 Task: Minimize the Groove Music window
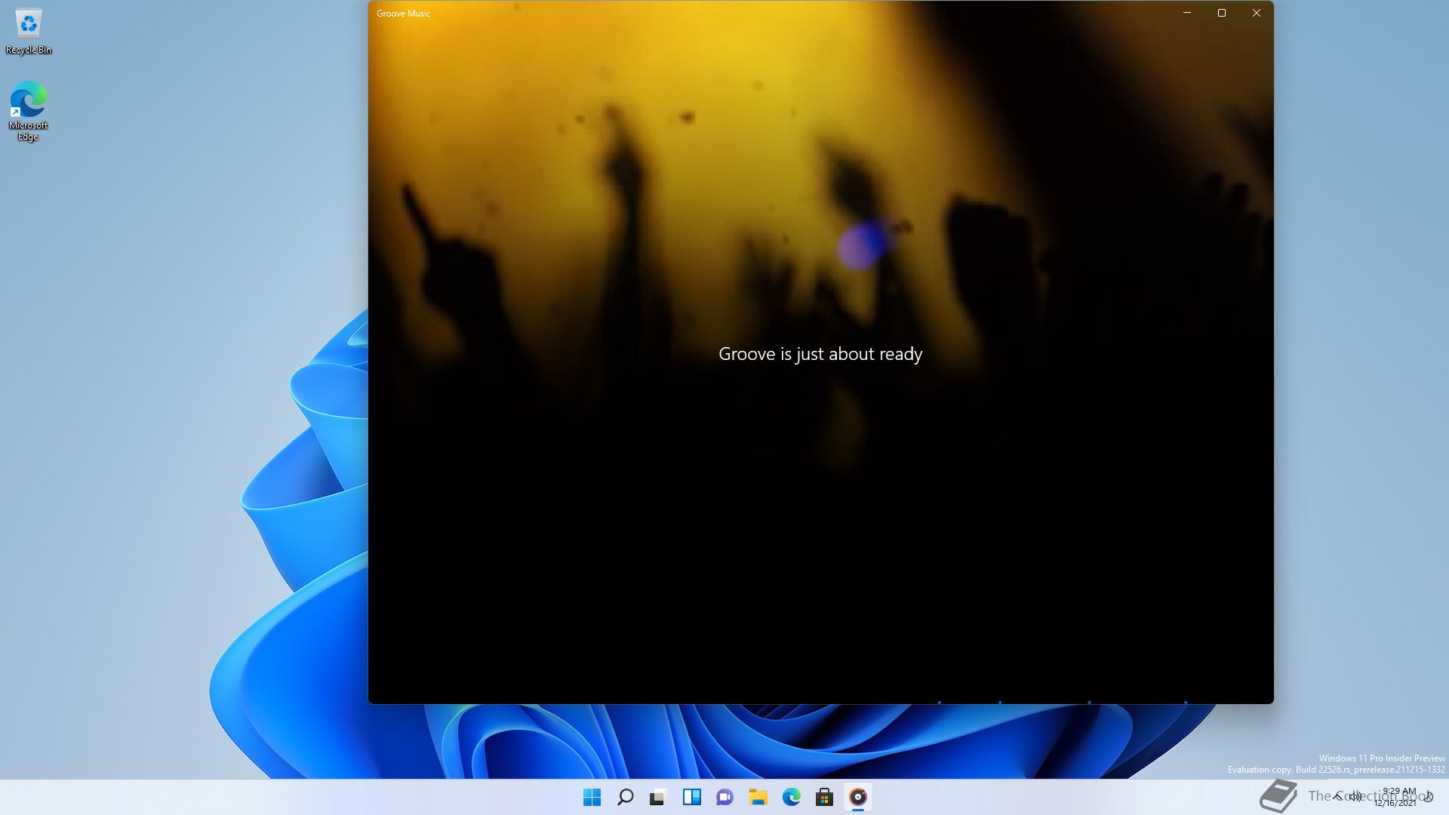(1187, 13)
